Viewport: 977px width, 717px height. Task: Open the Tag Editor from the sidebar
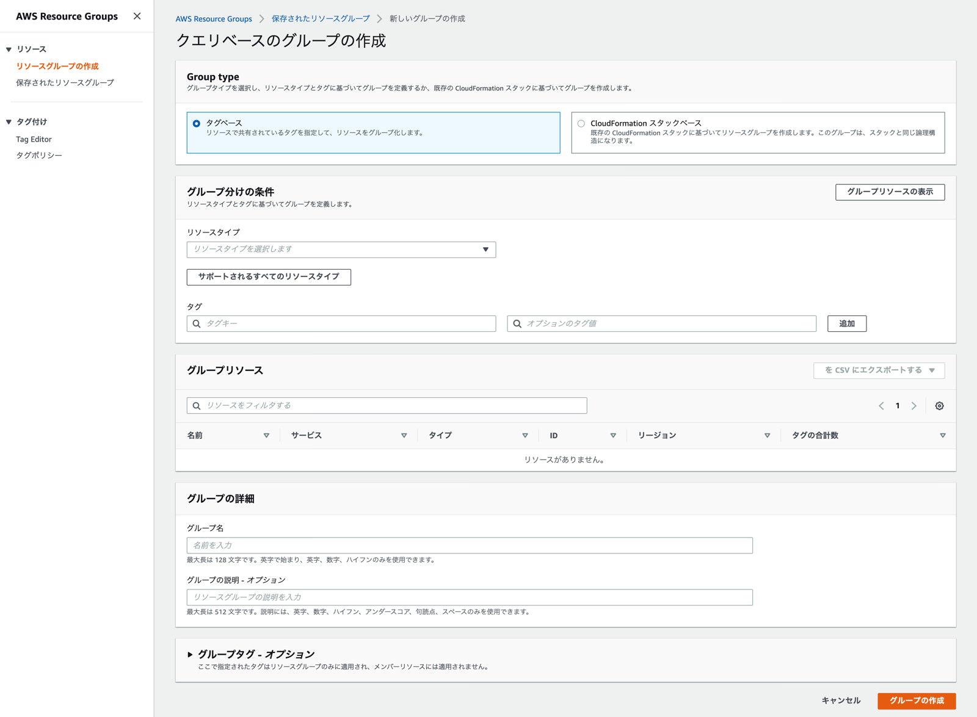pos(34,139)
